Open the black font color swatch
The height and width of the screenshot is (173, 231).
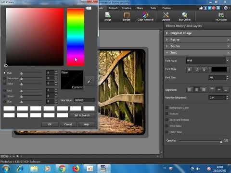coord(219,70)
